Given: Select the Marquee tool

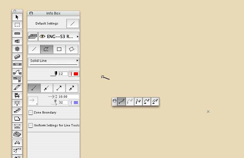Looking at the screenshot, I should (x=17, y=25).
